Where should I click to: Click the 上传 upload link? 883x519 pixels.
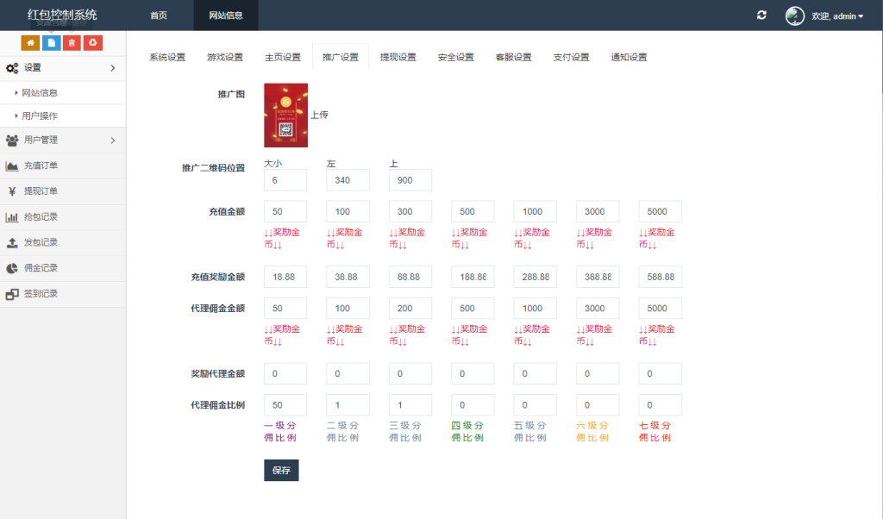tap(321, 114)
